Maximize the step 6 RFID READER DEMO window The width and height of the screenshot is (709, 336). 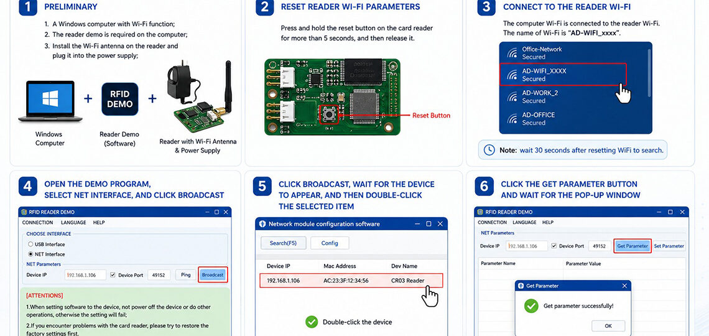tap(670, 212)
